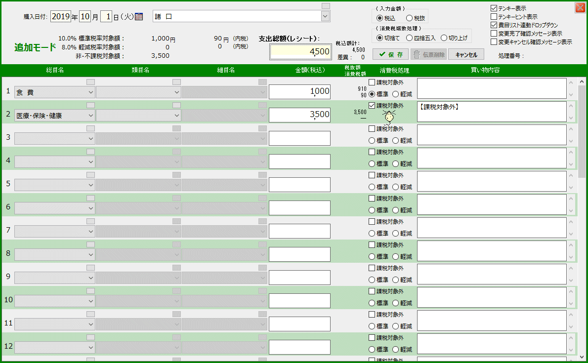Open row 3 総目名 dropdown
Image resolution: width=588 pixels, height=363 pixels.
pos(54,139)
